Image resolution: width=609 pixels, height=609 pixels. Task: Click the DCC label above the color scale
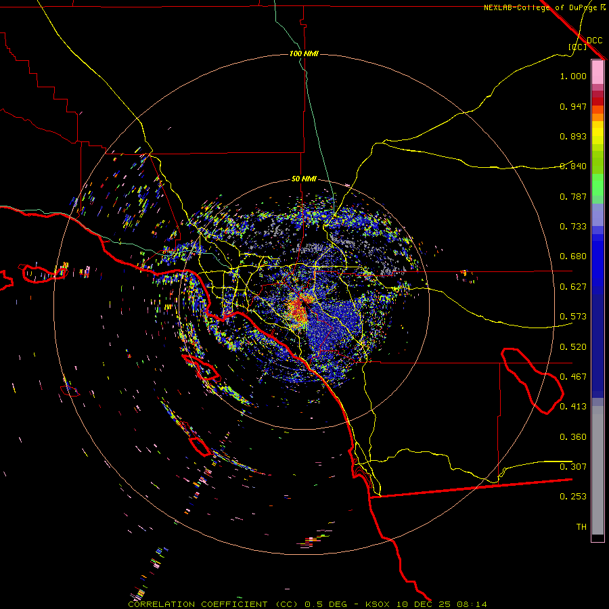click(594, 41)
